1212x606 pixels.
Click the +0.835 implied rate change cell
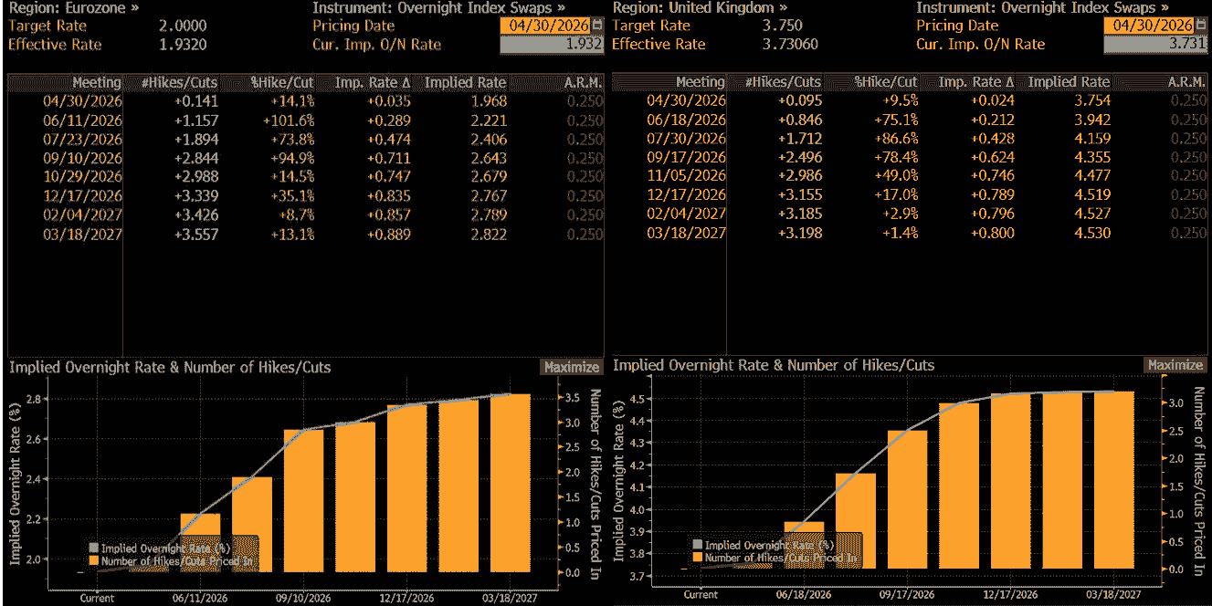389,195
